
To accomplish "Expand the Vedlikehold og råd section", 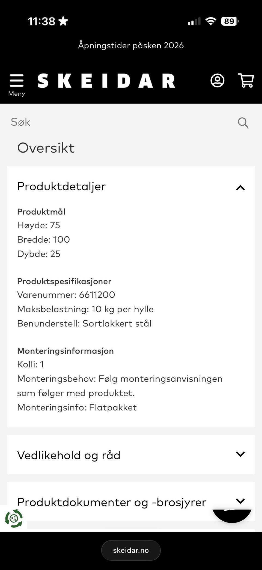I will pos(240,454).
